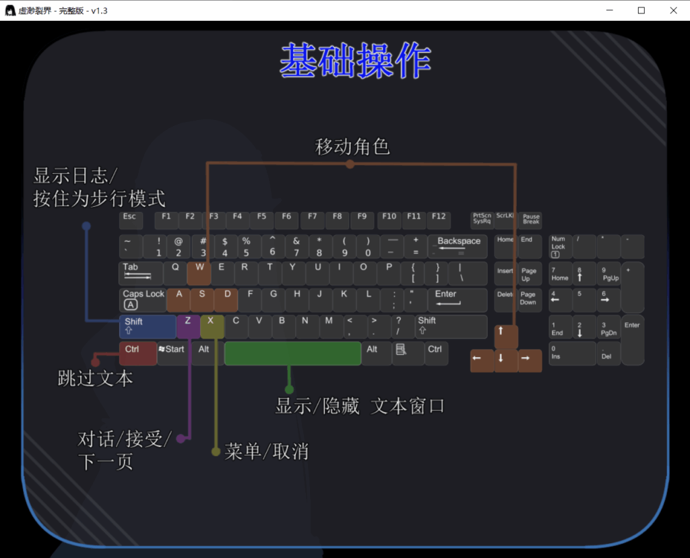Click the Caps Lock key
Viewport: 690px width, 558px height.
point(143,300)
